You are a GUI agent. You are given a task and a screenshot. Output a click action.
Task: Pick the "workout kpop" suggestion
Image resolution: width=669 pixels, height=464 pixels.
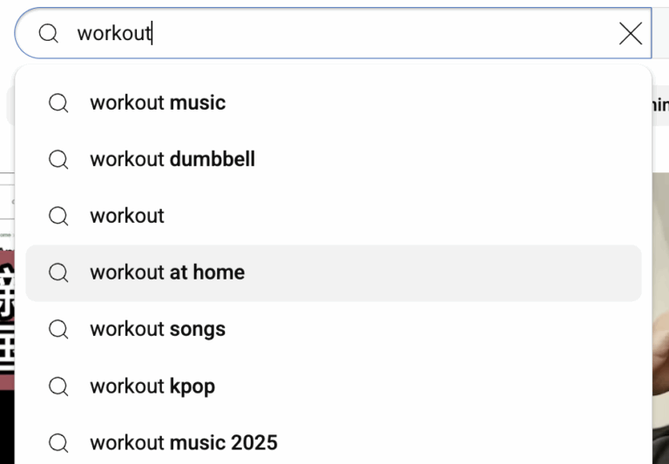[x=152, y=386]
